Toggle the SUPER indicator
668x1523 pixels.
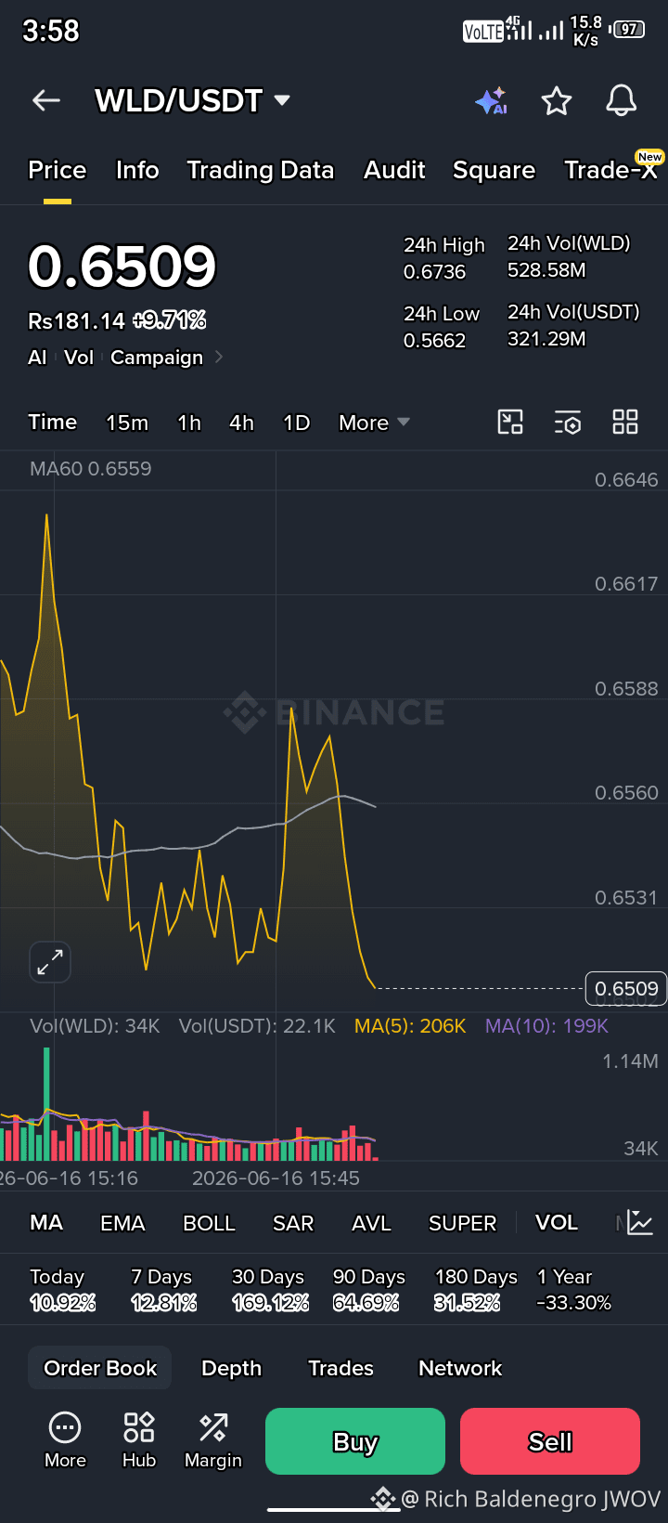(x=462, y=1223)
